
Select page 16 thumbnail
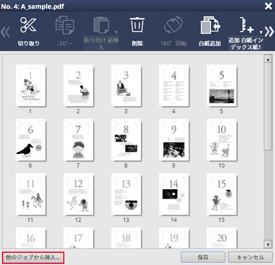(30, 238)
